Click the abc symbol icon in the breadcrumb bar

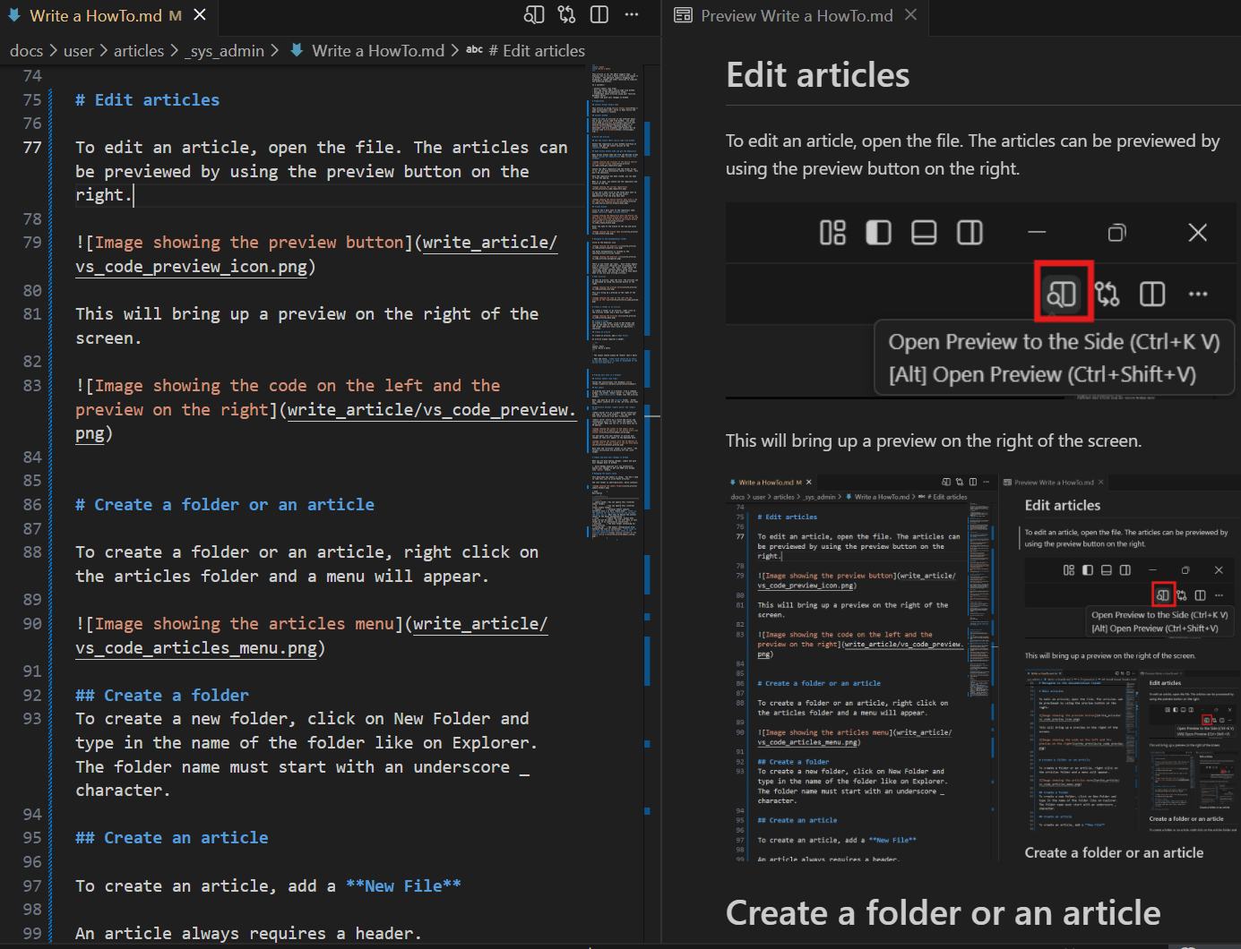pos(474,50)
